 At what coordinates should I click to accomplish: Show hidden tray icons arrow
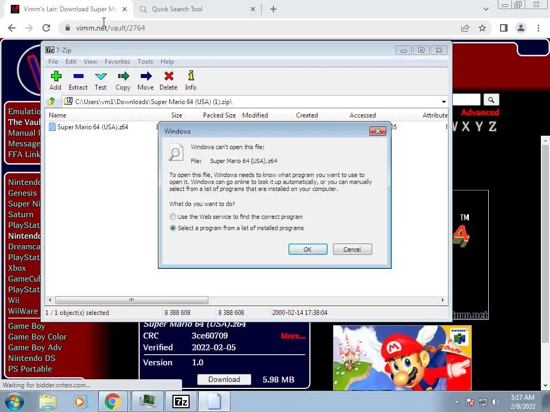[x=457, y=402]
